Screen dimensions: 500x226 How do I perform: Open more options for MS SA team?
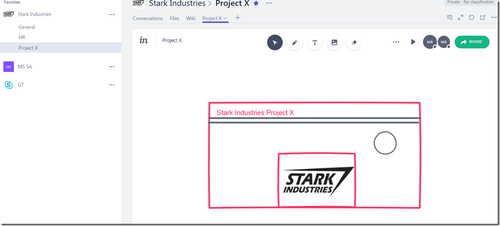(112, 67)
